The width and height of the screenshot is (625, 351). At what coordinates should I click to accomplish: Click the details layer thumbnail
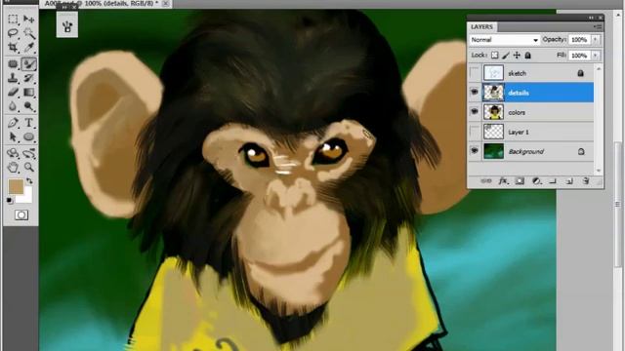coord(493,93)
